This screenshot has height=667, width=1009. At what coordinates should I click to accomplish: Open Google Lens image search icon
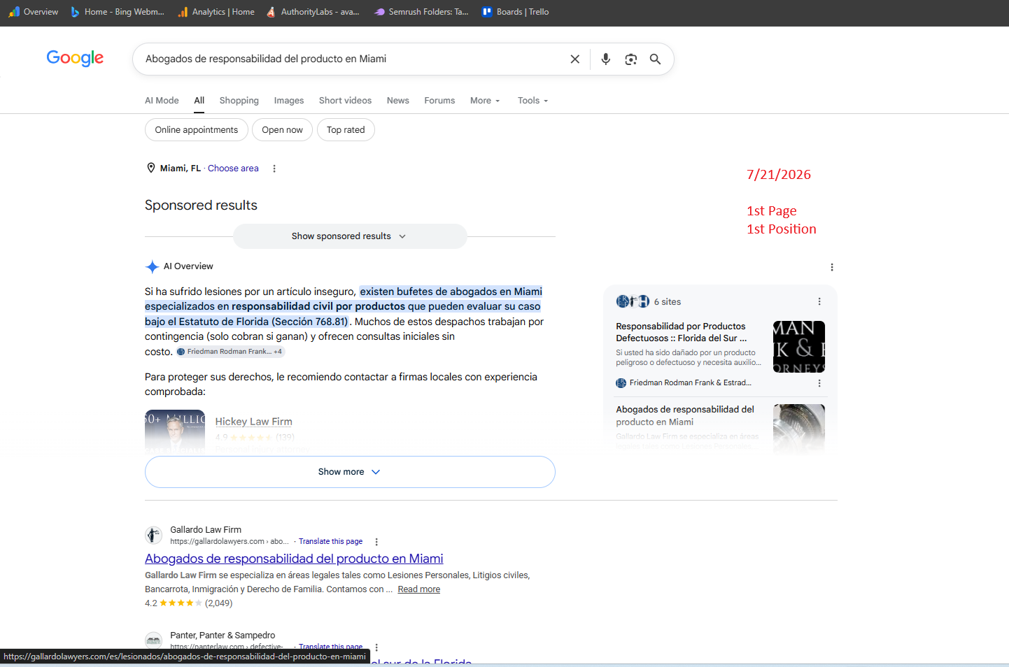[x=631, y=59]
